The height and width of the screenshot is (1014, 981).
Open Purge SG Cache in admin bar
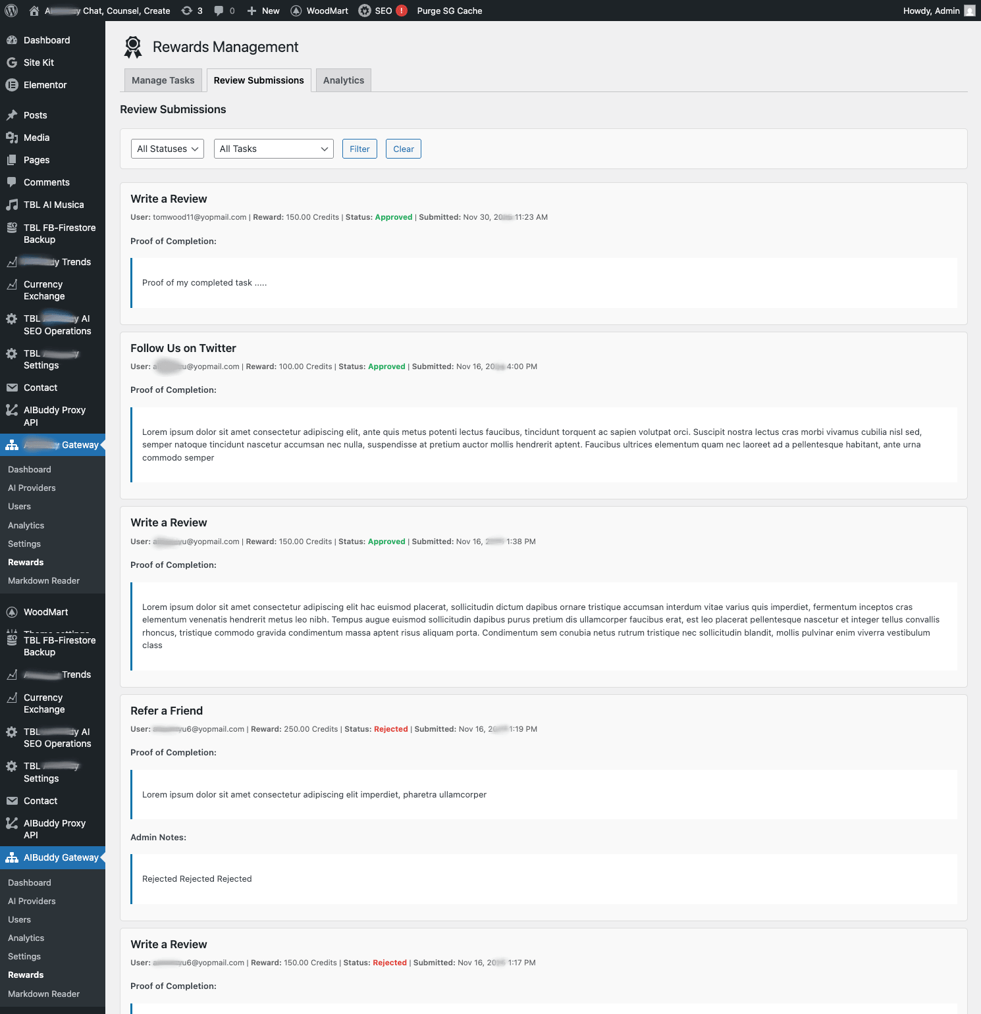(449, 11)
